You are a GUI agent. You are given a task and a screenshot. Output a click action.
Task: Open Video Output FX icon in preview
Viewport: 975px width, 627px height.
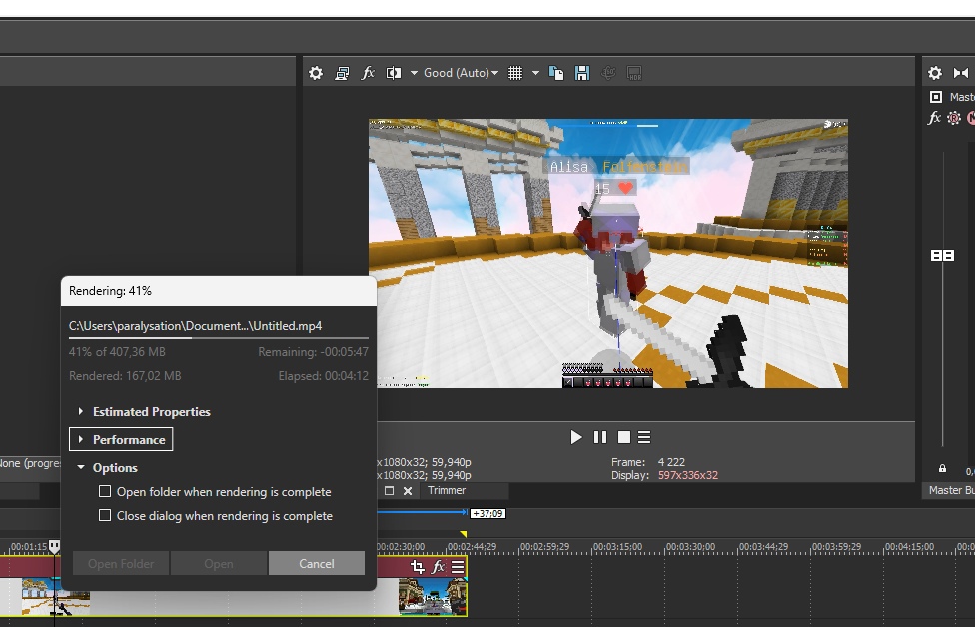pyautogui.click(x=368, y=73)
